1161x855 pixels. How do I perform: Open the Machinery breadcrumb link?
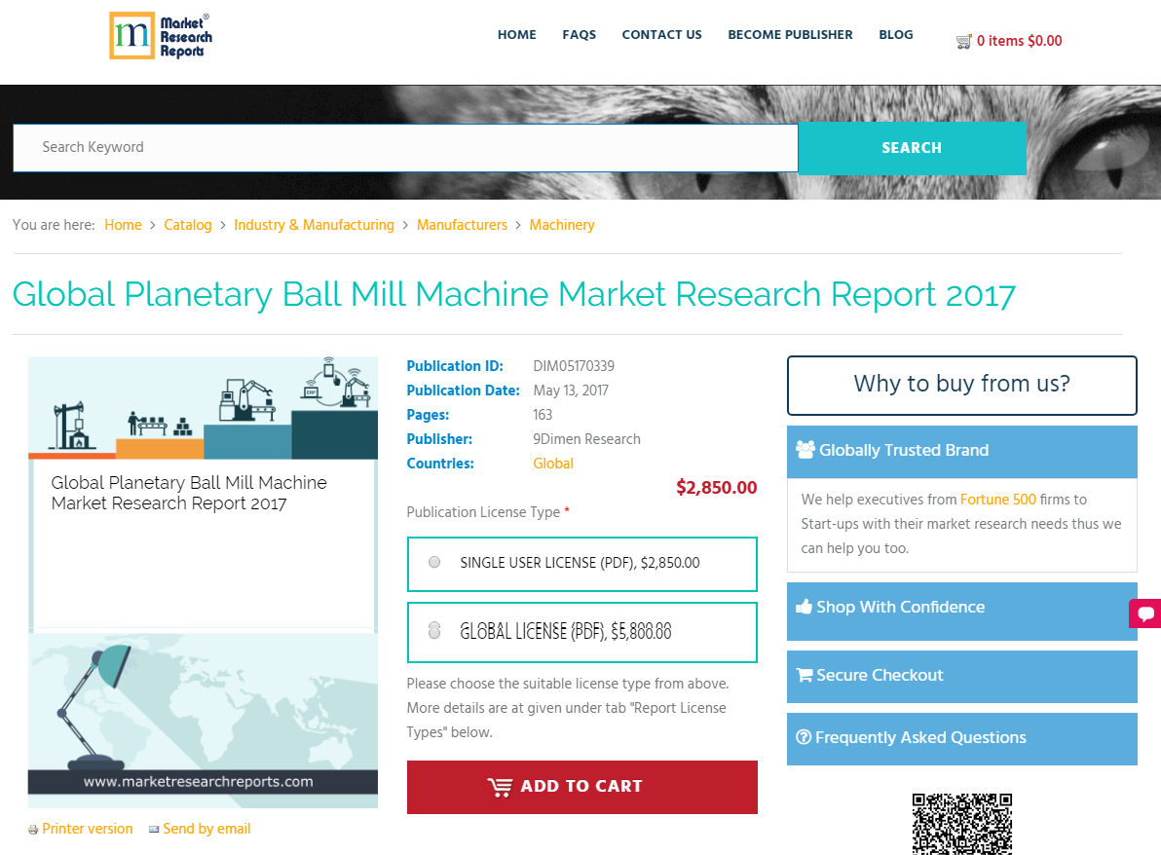562,225
